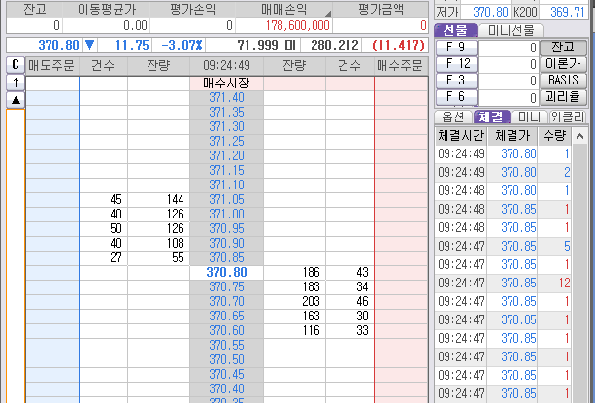Click price 370.75 in order book
The image size is (595, 403).
pyautogui.click(x=226, y=286)
